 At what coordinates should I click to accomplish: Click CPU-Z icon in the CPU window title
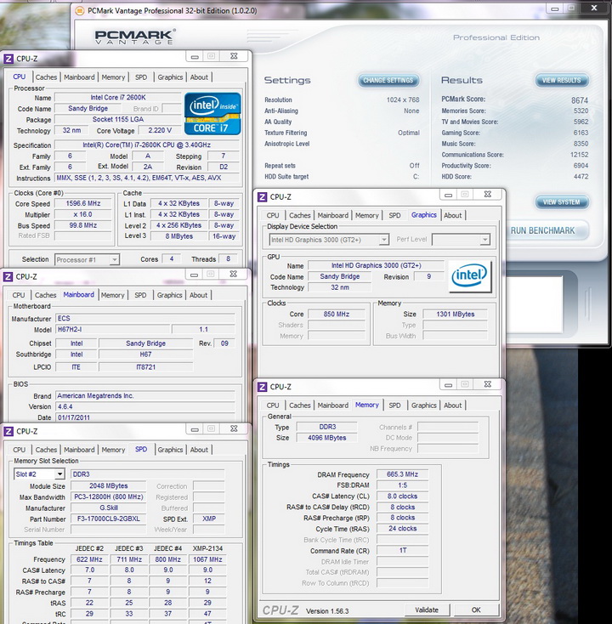[8, 59]
